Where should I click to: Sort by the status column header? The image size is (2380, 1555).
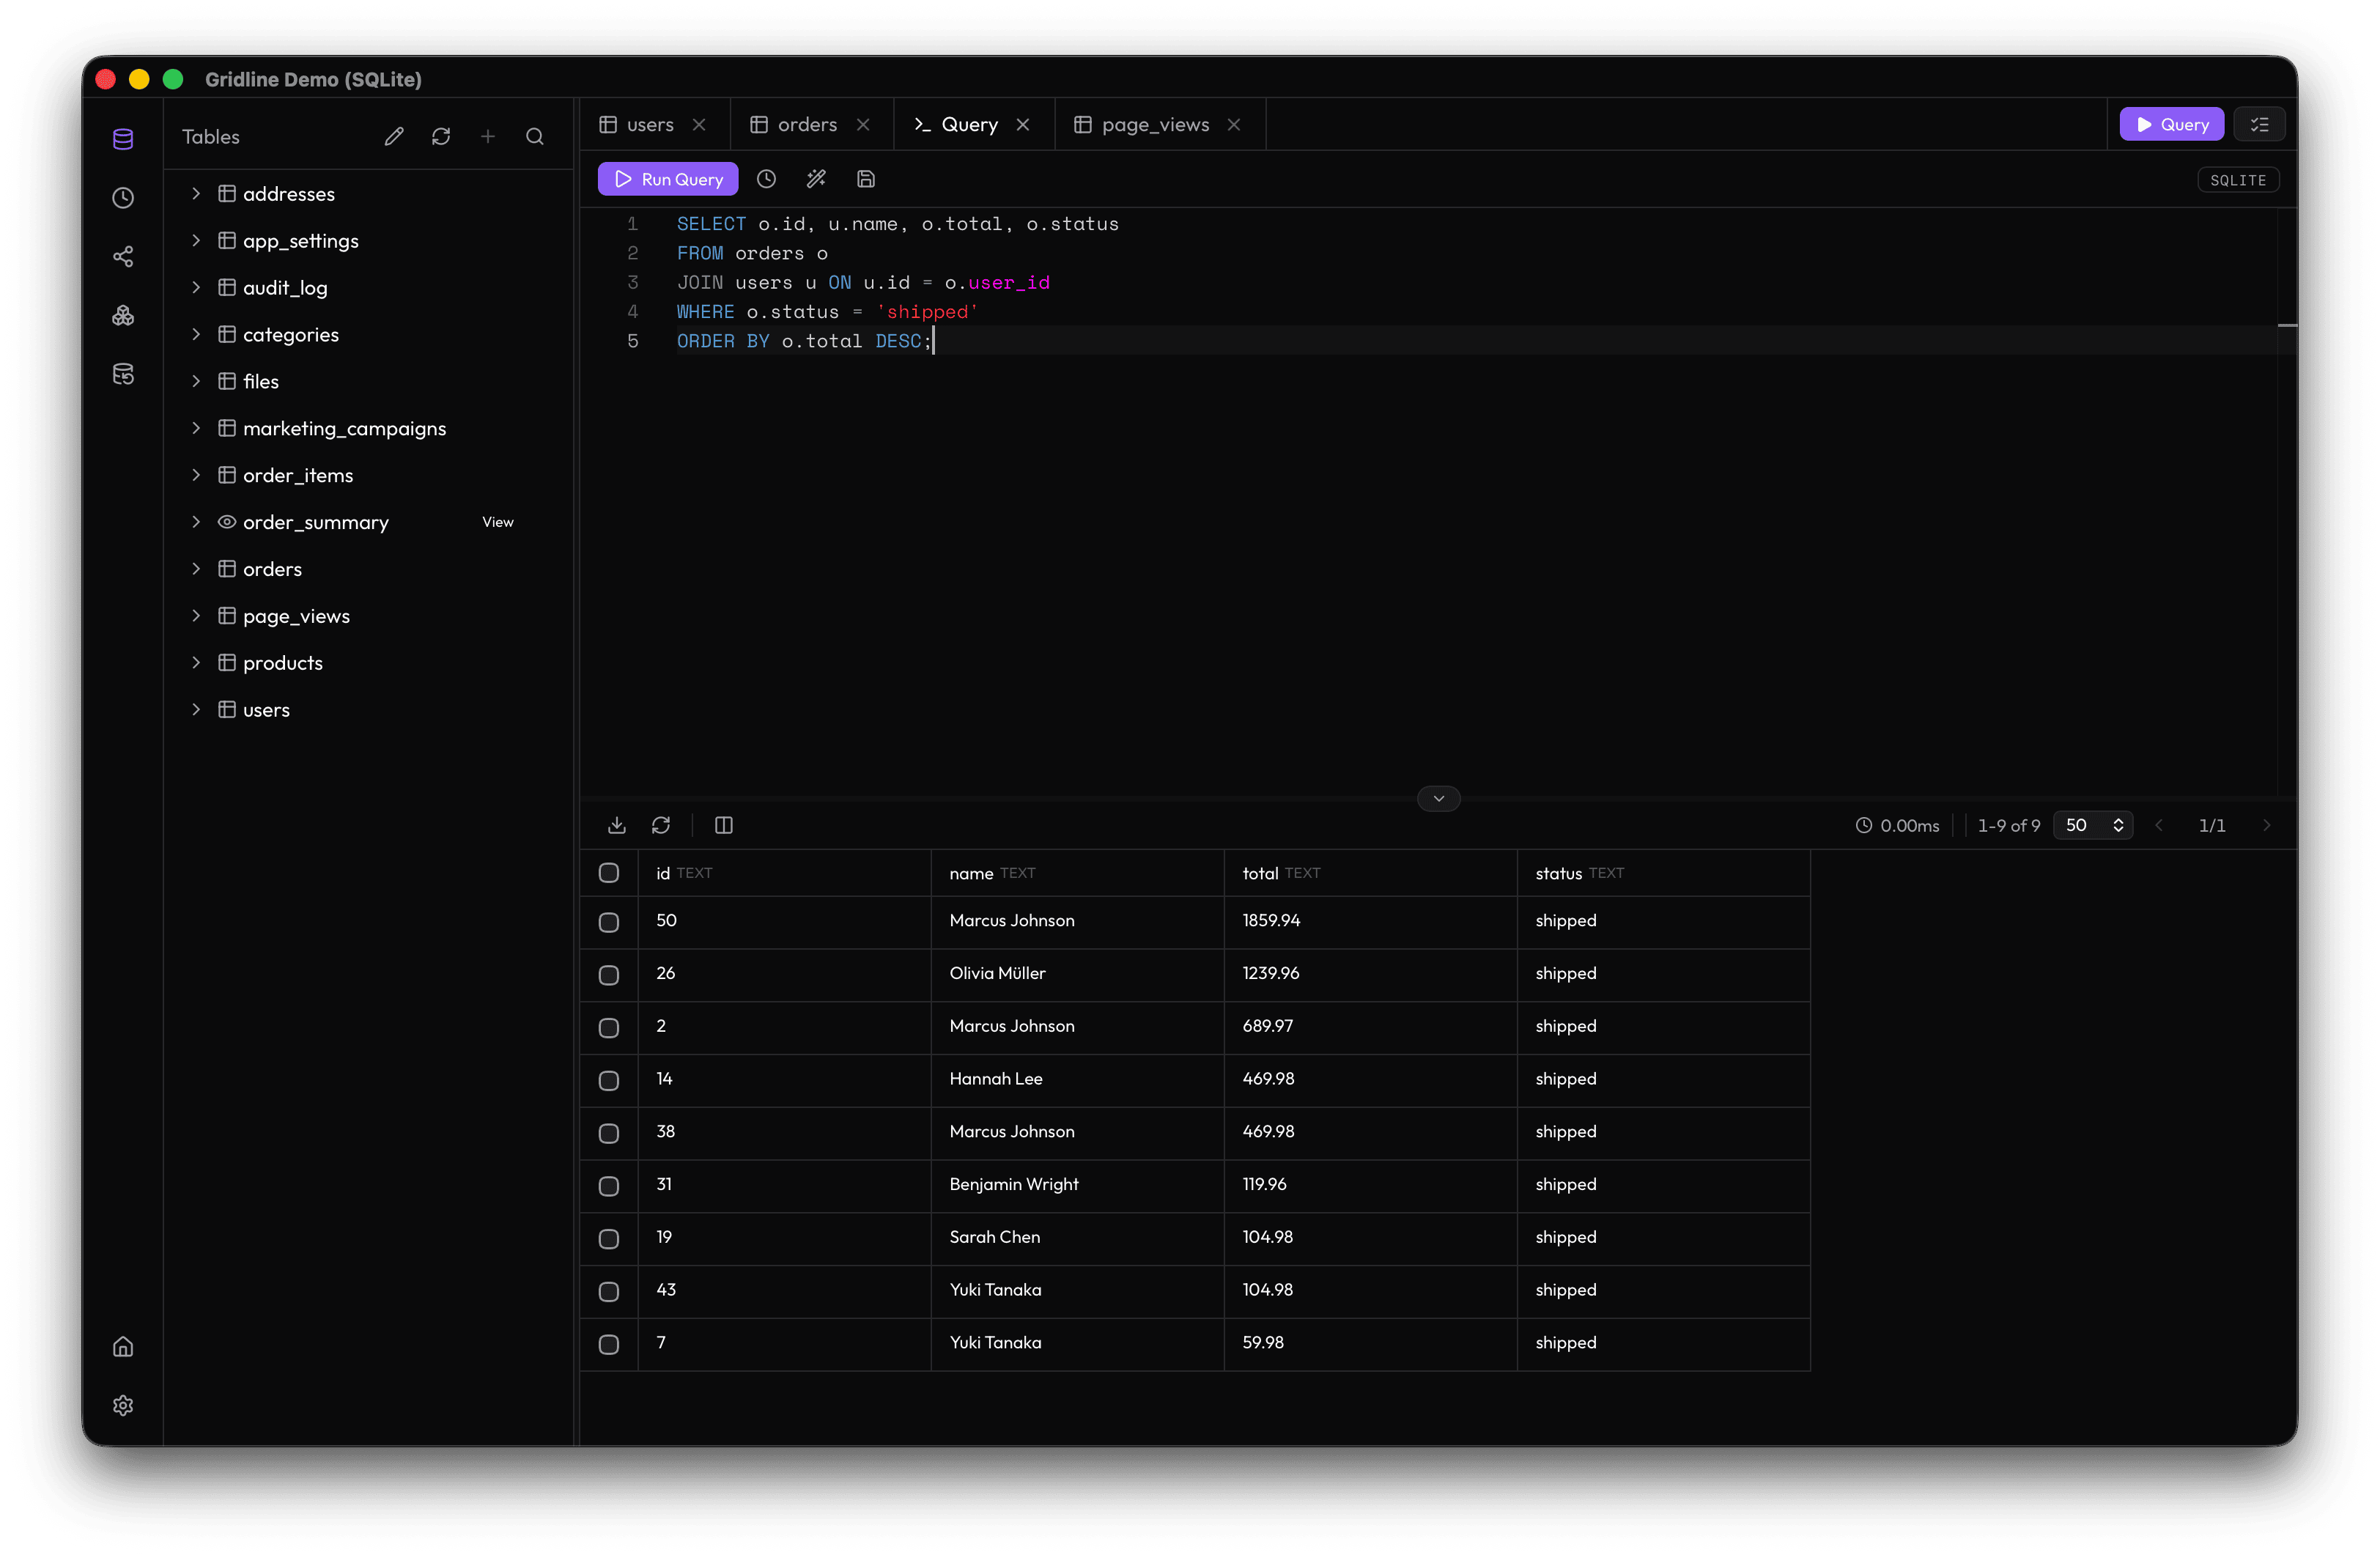pyautogui.click(x=1663, y=873)
